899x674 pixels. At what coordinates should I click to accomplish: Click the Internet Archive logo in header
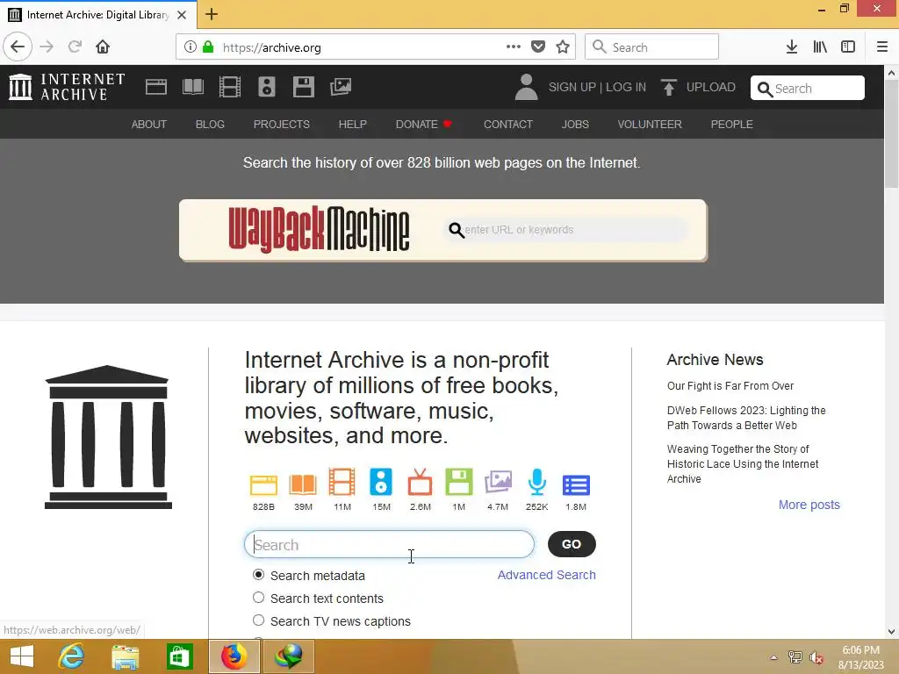67,87
